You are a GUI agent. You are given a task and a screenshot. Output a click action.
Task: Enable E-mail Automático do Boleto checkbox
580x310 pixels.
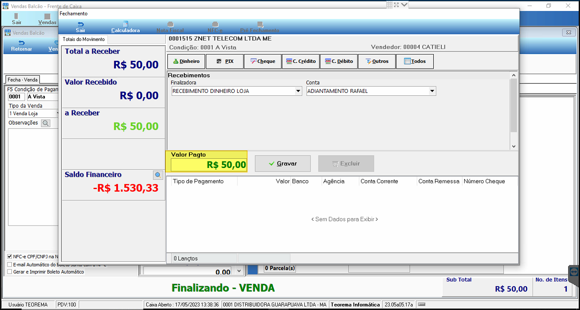pos(10,264)
